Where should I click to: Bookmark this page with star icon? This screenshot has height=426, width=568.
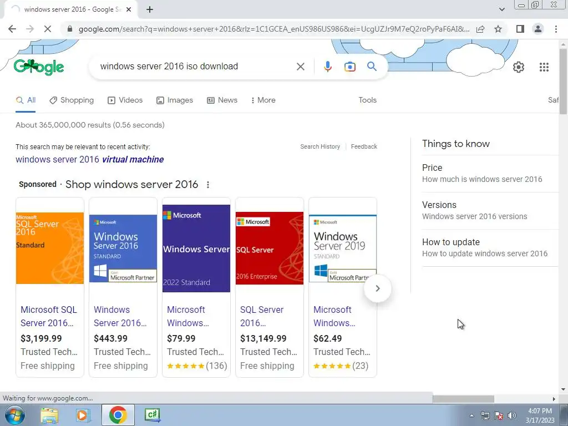pos(498,29)
